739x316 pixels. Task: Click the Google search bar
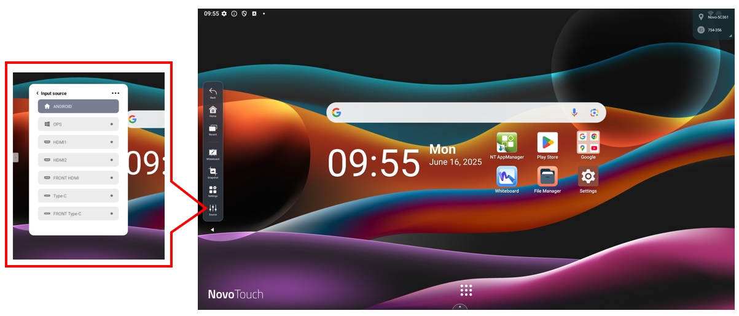[466, 112]
